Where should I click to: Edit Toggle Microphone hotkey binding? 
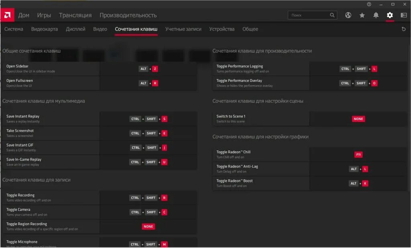(149, 244)
